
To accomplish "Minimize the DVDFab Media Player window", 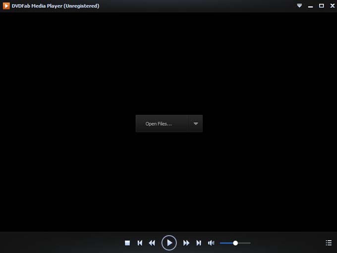I will 310,6.
